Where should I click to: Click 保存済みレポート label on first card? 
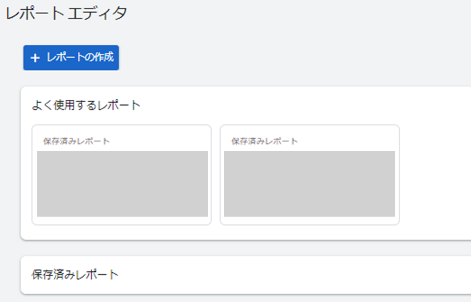[76, 141]
